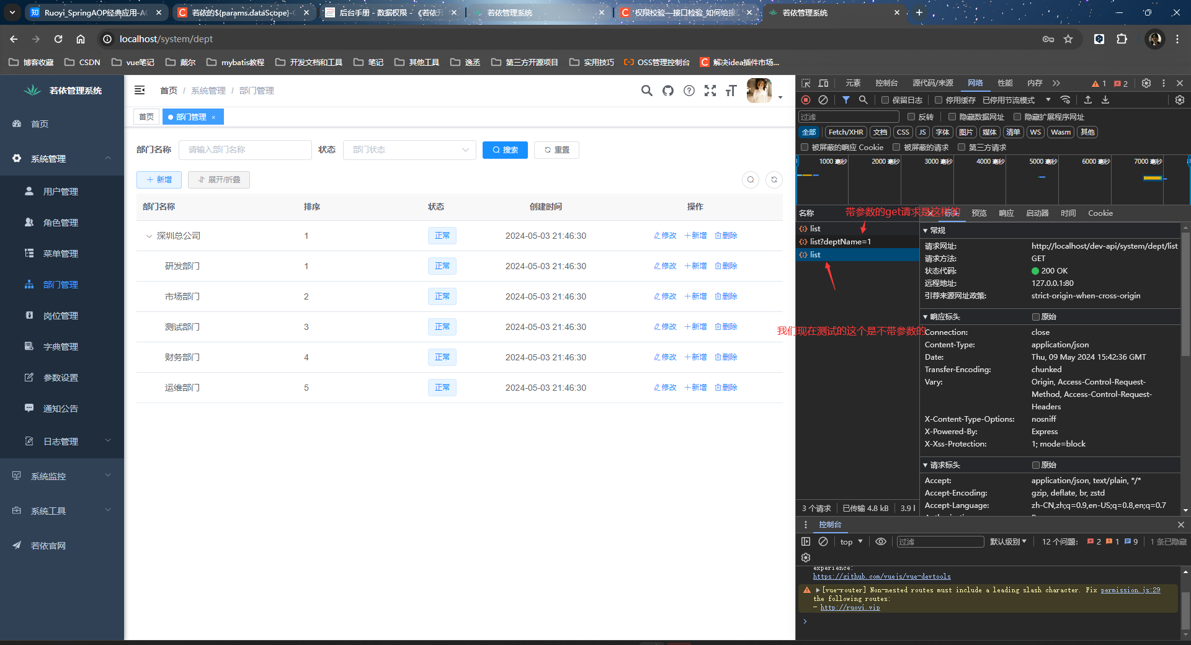The width and height of the screenshot is (1191, 645).
Task: Open the font size layout icon
Action: [731, 91]
